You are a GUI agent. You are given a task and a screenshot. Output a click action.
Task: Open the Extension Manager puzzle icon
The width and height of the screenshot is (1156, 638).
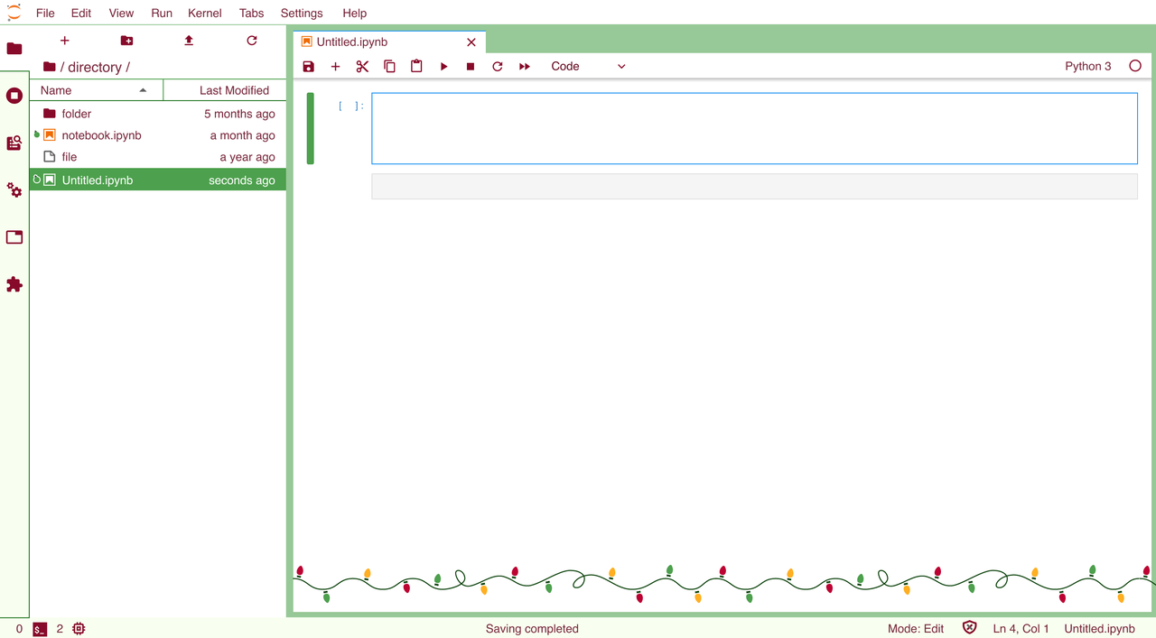coord(14,284)
